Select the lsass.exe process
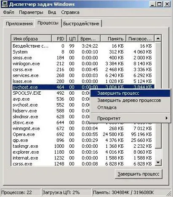173x197 pixels. (83, 81)
